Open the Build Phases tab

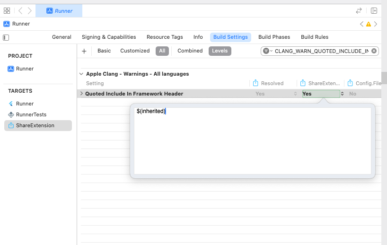(274, 37)
